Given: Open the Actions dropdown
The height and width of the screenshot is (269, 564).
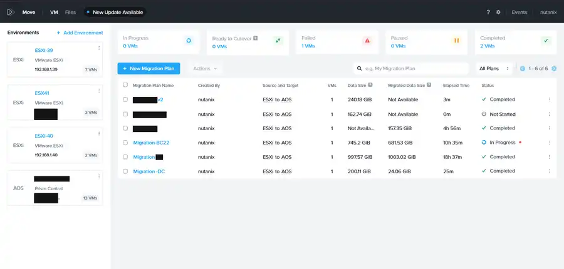Looking at the screenshot, I should tap(205, 69).
